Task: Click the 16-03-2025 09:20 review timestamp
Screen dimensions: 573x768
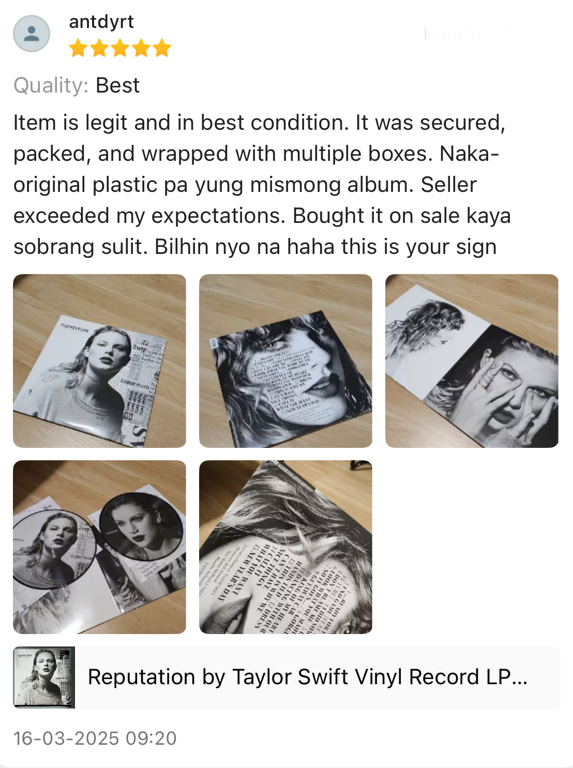Action: tap(95, 739)
